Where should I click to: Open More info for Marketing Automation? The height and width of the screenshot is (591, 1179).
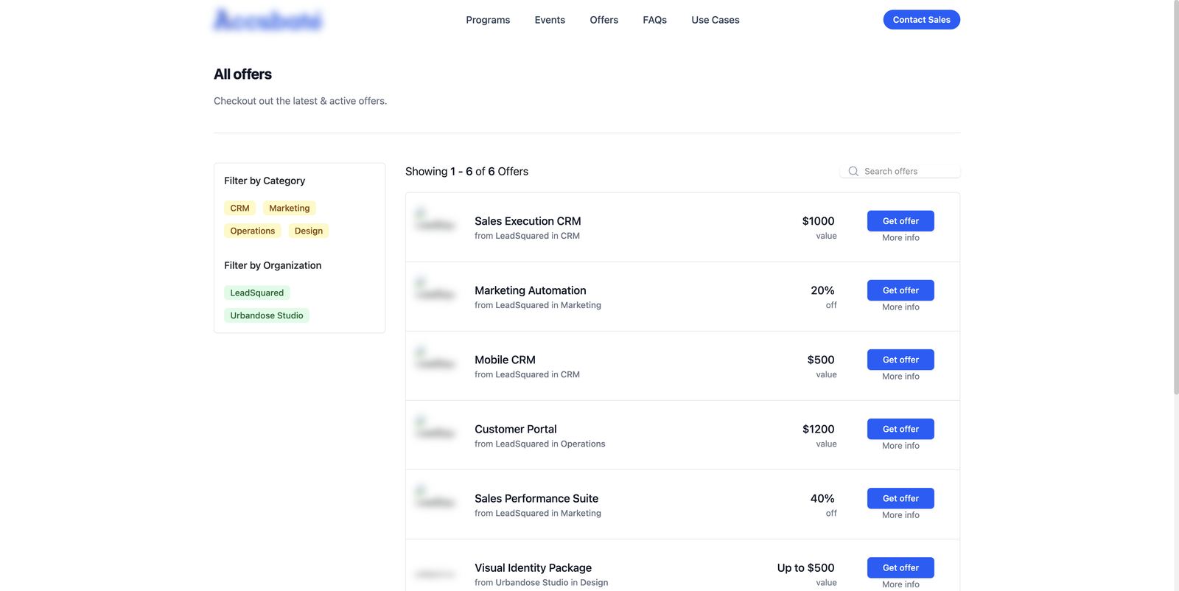click(900, 307)
